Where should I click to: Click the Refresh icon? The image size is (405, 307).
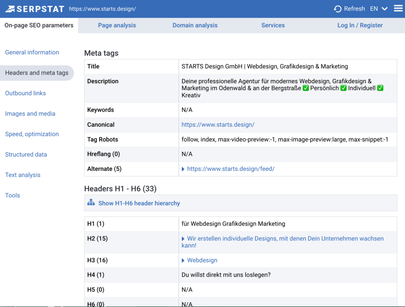(337, 8)
